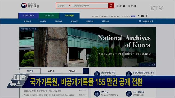This screenshot has width=175, height=98.
Task: Click the icon right of the blog icon
Action: (x=147, y=16)
